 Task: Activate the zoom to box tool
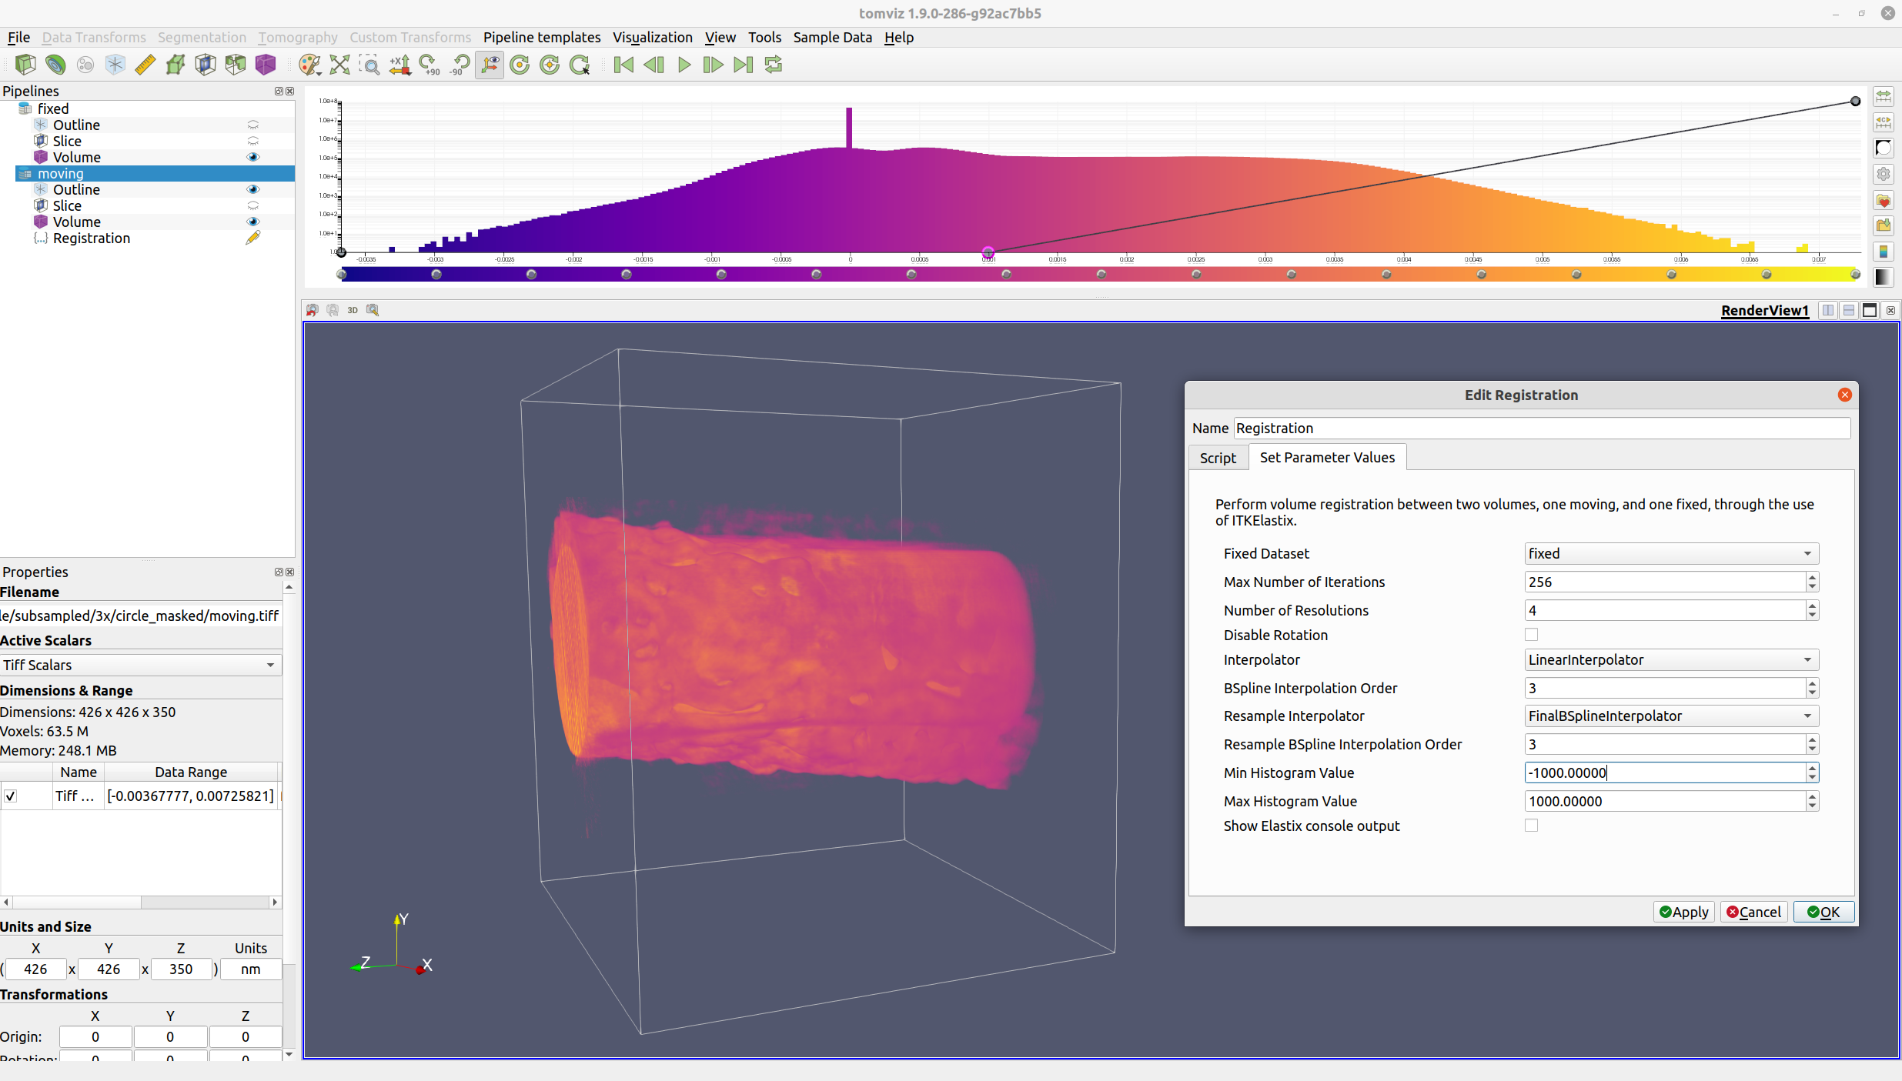(369, 65)
